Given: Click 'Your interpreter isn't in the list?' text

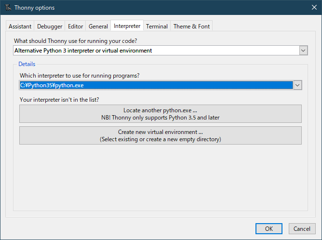Looking at the screenshot, I should click(59, 100).
